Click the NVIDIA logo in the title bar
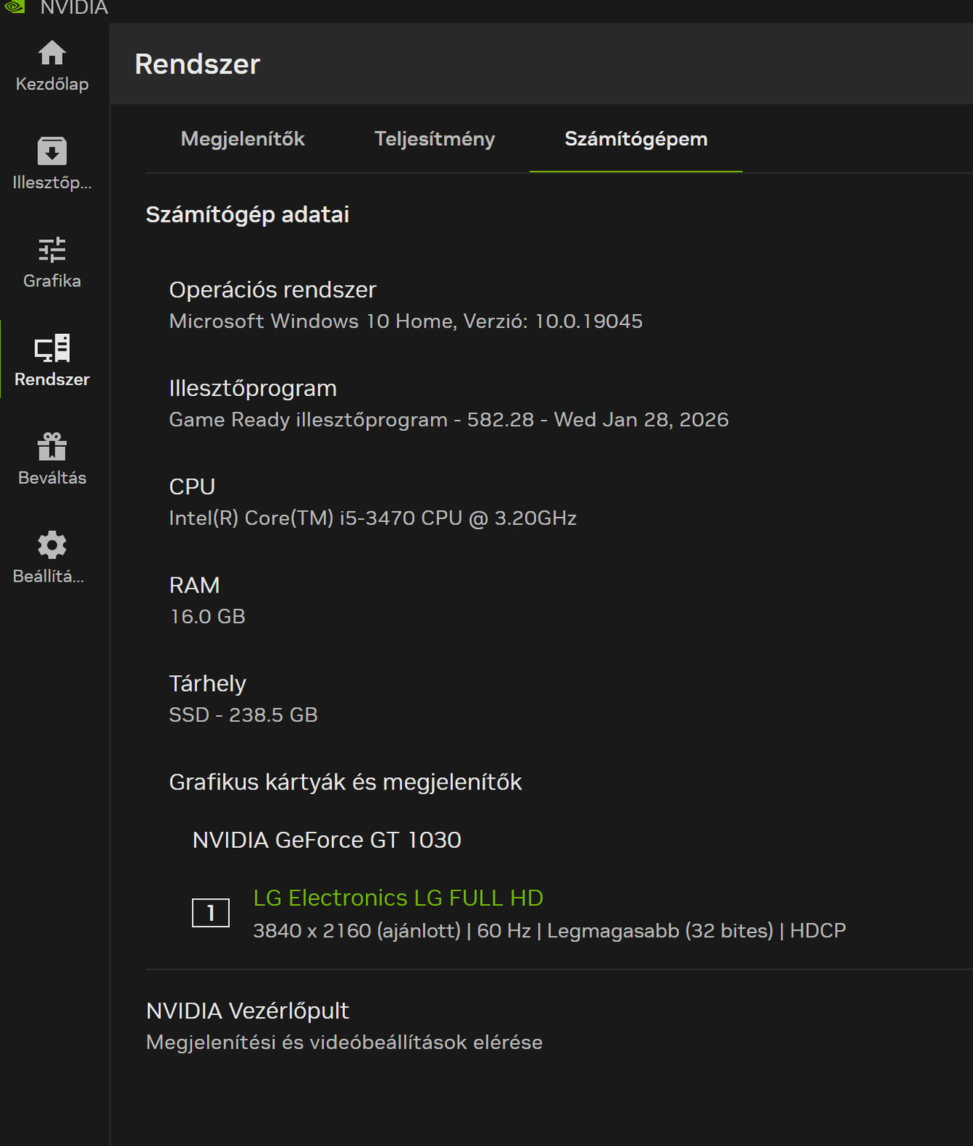 tap(14, 7)
